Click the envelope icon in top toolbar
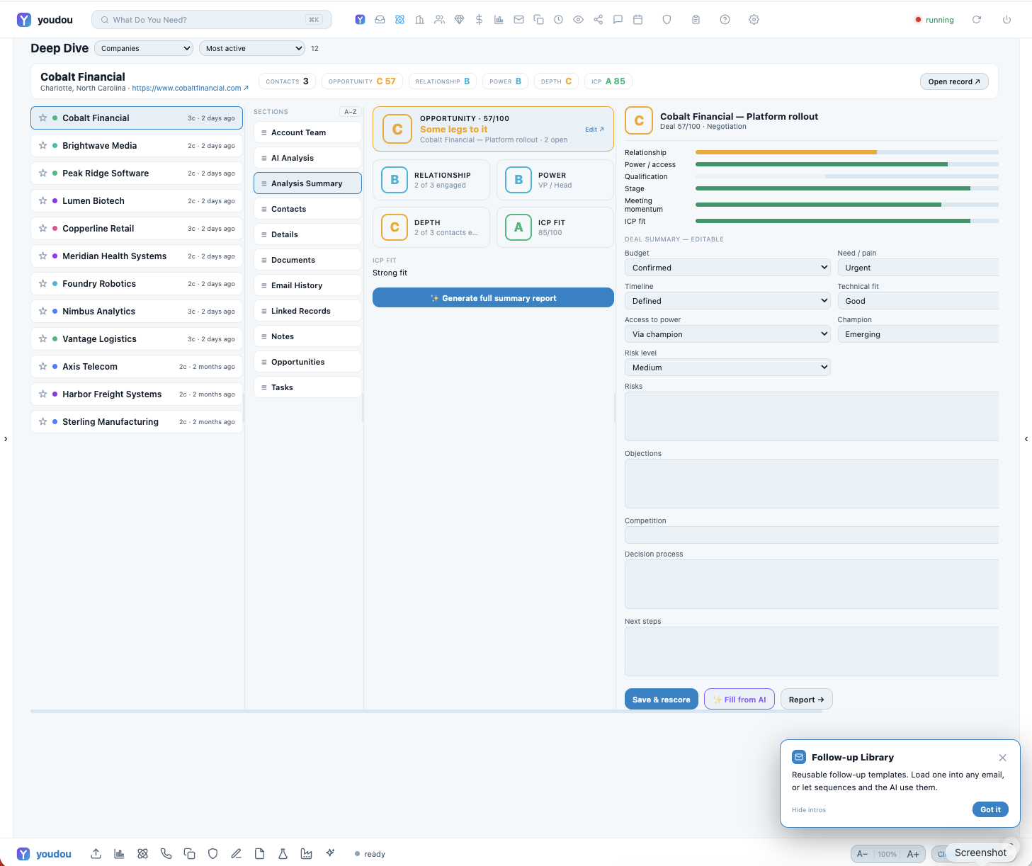Screen dimensions: 1032x866 pyautogui.click(x=519, y=20)
